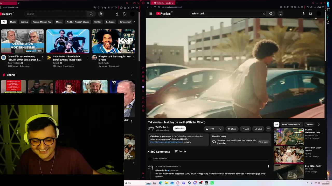The width and height of the screenshot is (332, 186).
Task: Filter recommendations by 'From TaiVerdesVEVO'
Action: click(x=292, y=125)
